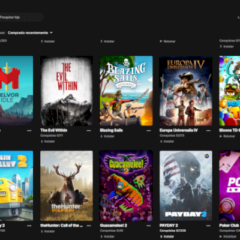The width and height of the screenshot is (240, 240).
Task: Click the badge icon on PAYDAY 2 cover
Action: point(207,156)
